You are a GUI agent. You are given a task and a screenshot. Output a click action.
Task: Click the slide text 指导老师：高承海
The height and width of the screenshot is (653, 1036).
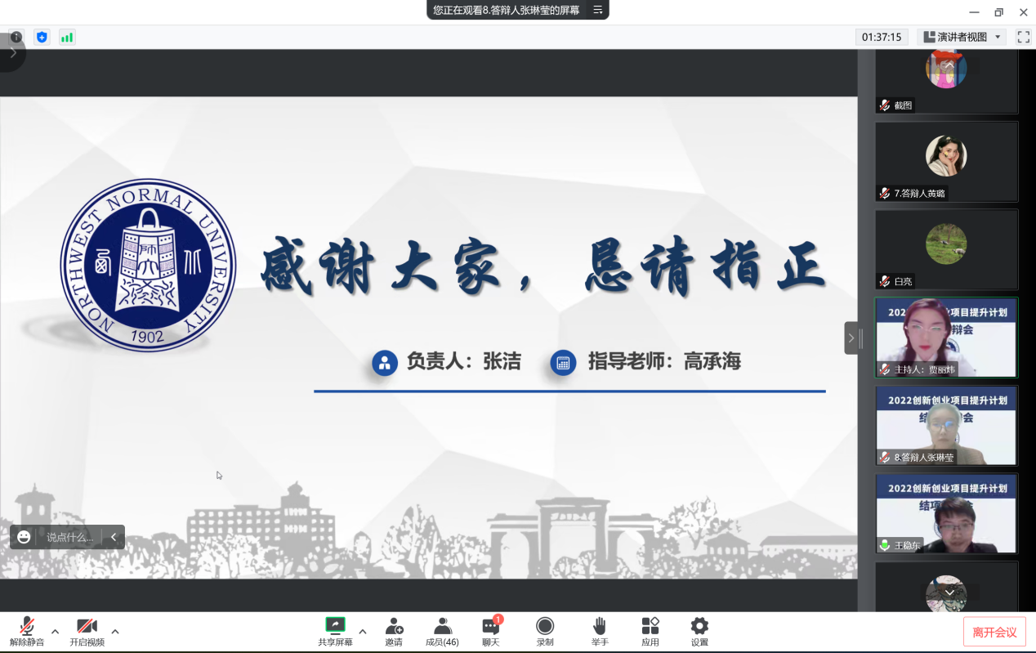tap(664, 362)
